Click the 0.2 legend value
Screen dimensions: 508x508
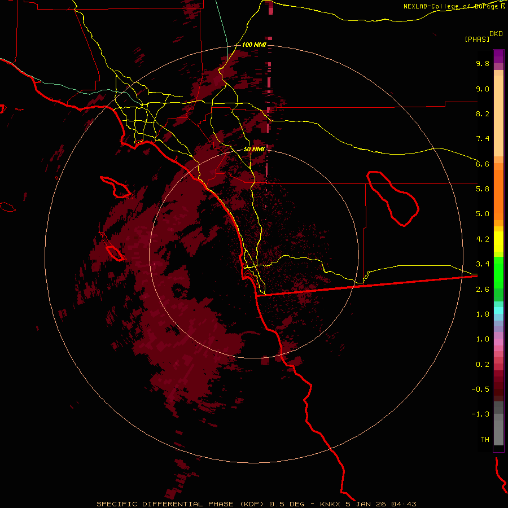click(483, 365)
